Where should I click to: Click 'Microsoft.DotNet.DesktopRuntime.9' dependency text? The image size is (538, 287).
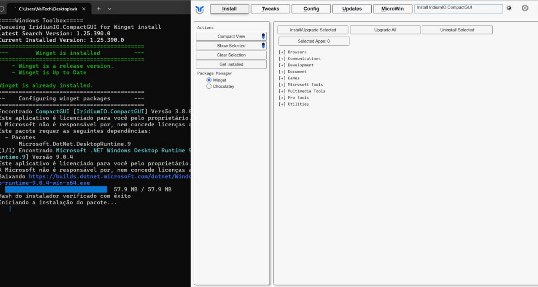75,144
